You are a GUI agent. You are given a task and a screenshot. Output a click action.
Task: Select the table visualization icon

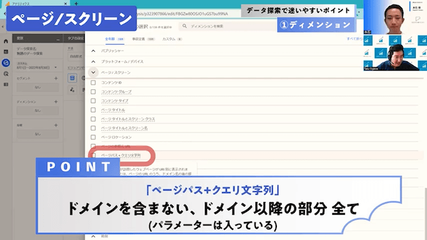[x=72, y=78]
